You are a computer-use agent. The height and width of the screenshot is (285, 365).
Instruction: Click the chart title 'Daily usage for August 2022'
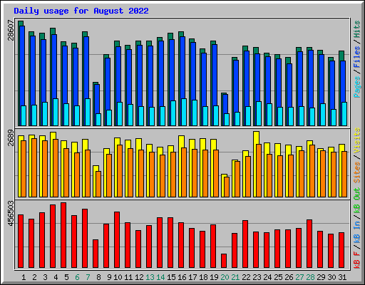point(81,11)
